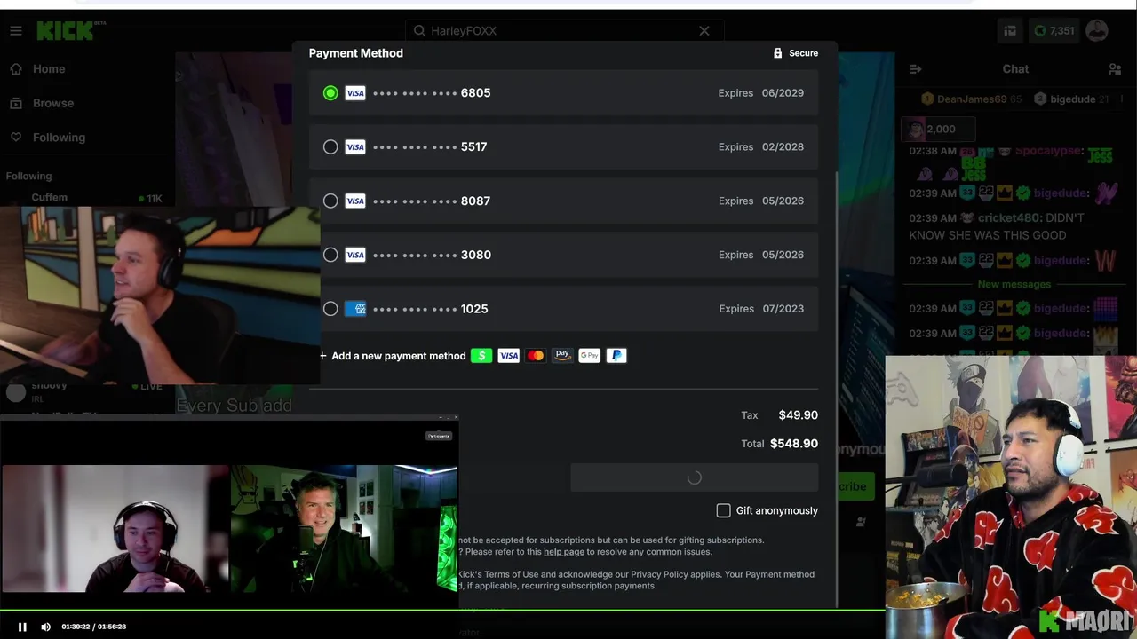1137x639 pixels.
Task: Open the help page link
Action: (x=564, y=552)
